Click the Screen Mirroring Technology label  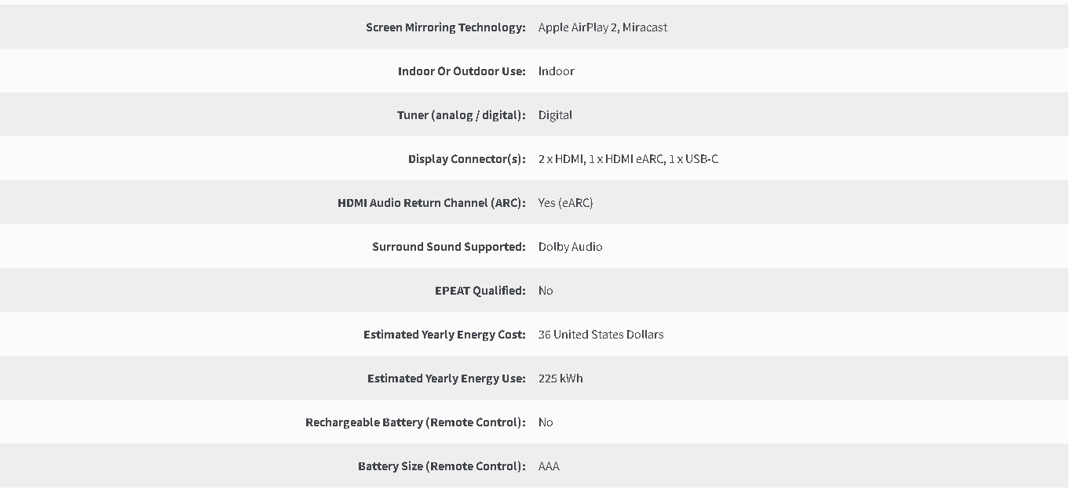[446, 27]
